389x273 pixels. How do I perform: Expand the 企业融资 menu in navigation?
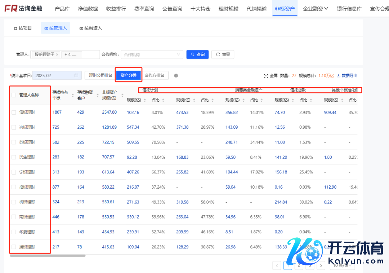pos(316,9)
